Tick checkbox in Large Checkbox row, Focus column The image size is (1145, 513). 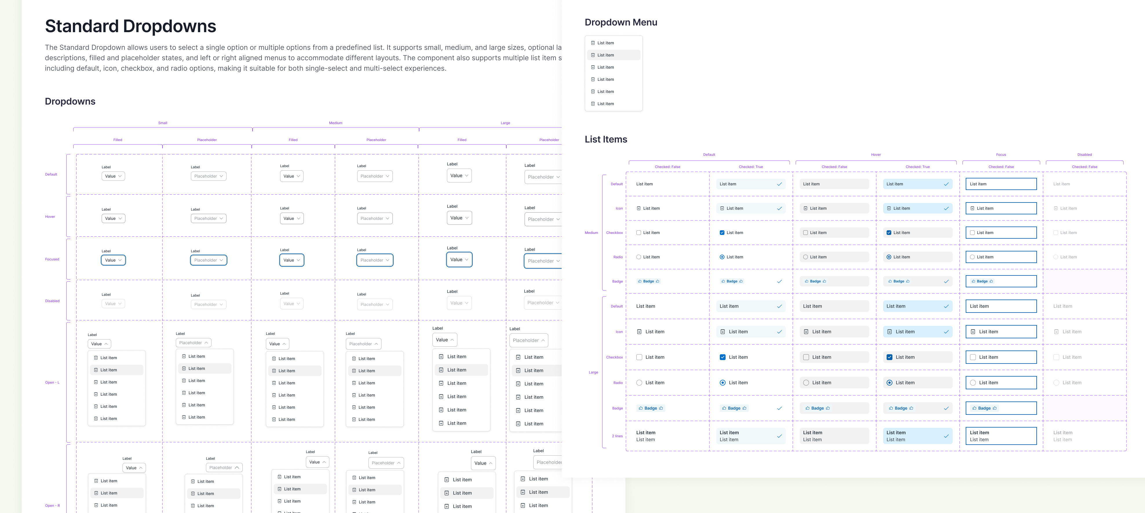click(x=973, y=357)
